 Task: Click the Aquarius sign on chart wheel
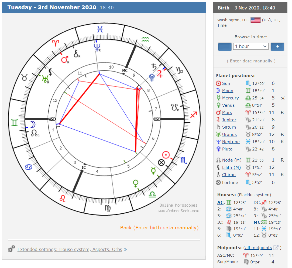pos(145,39)
